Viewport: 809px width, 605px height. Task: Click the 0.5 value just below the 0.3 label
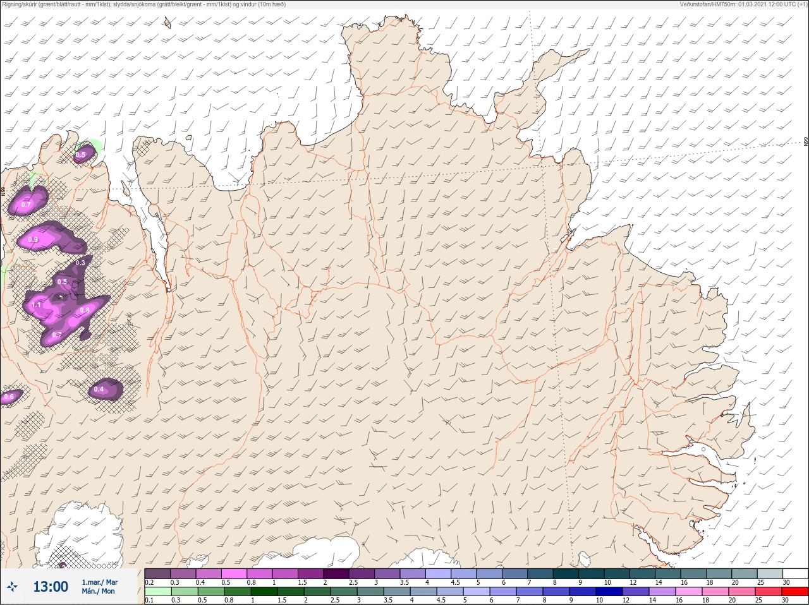point(62,282)
